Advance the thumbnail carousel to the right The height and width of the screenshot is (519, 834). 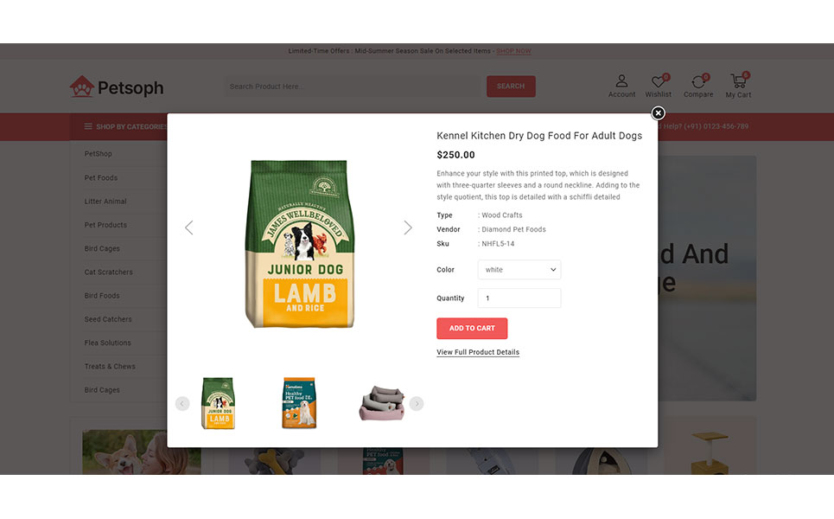417,403
